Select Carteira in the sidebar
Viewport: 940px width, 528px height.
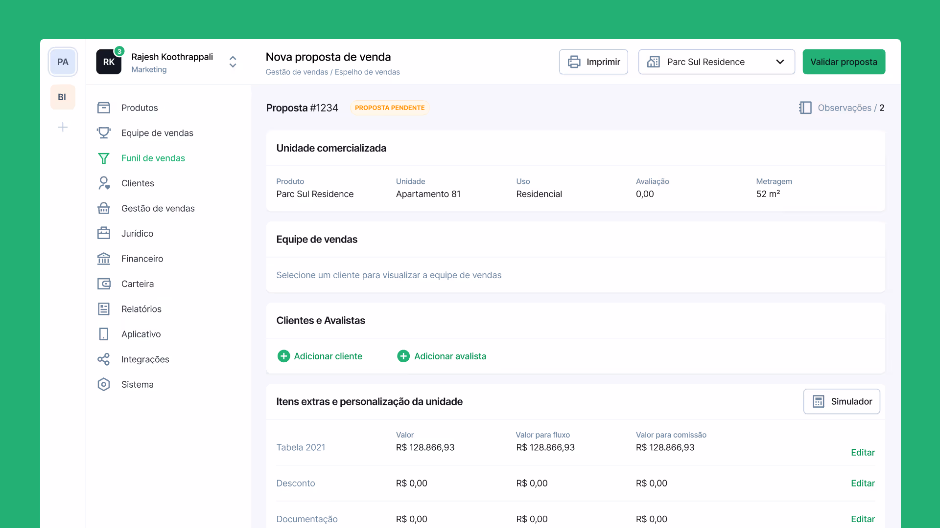(138, 284)
